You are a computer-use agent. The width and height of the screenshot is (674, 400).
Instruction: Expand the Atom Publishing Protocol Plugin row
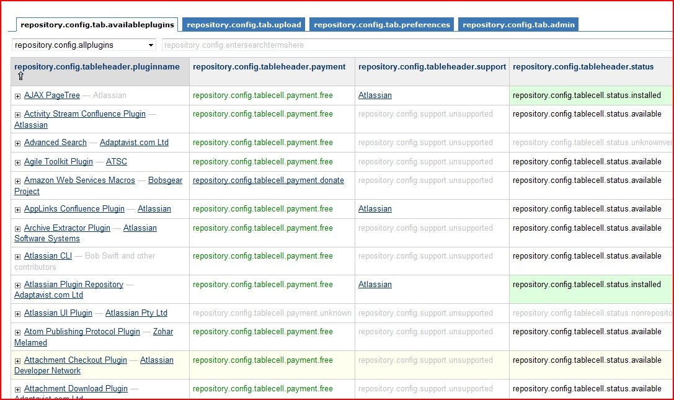pyautogui.click(x=17, y=332)
